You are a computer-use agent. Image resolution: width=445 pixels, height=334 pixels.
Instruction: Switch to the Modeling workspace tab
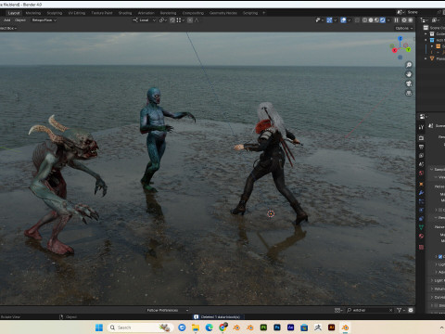tap(33, 13)
